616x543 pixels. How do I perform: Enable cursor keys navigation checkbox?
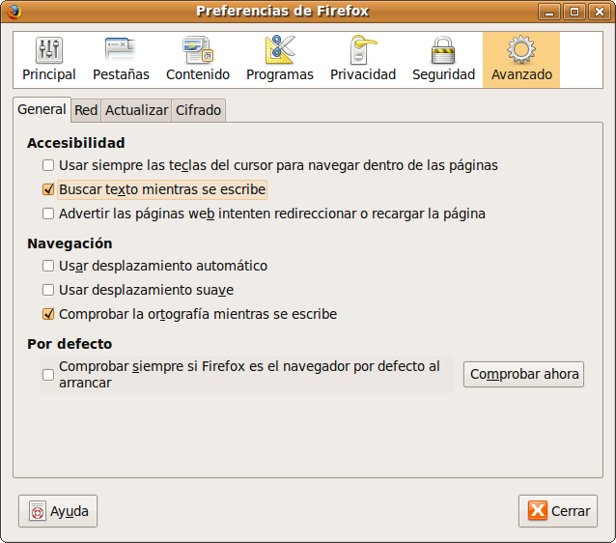48,165
